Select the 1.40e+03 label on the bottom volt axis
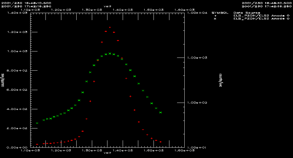 (x=123, y=150)
